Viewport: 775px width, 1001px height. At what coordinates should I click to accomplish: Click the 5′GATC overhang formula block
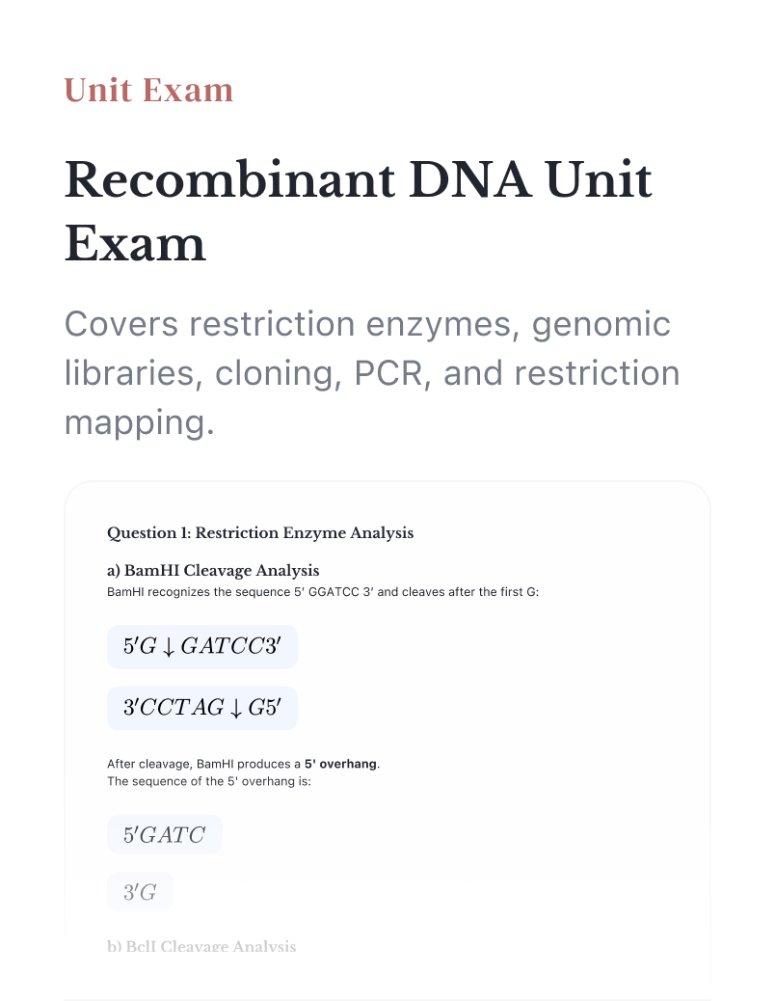(165, 834)
